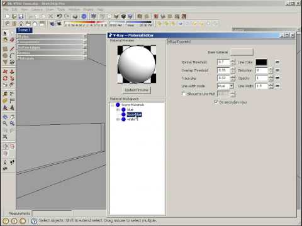Viewport: 302px width, 226px height.
Task: Pick the Push/Pull tool
Action: 12,72
